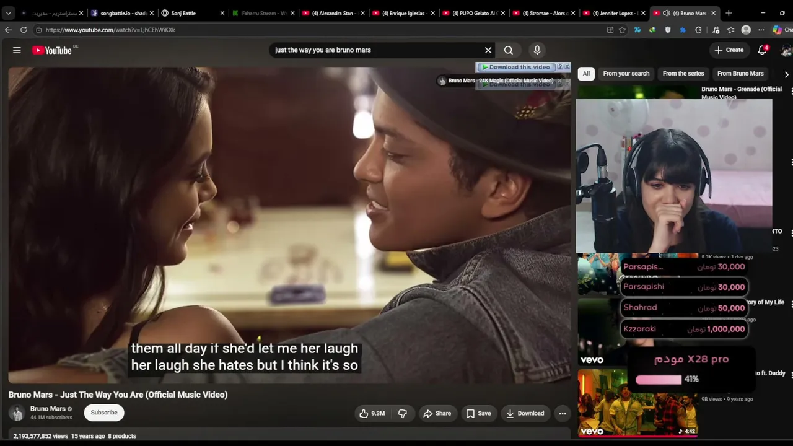Open the browser shield extension icon

(667, 30)
